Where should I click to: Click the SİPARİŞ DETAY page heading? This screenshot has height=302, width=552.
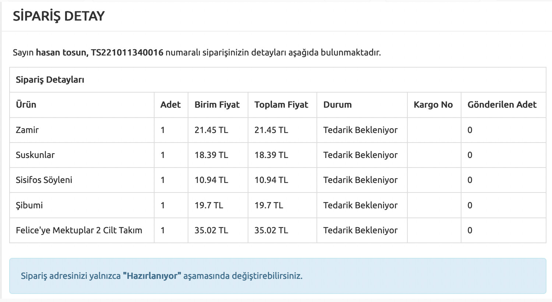coord(59,16)
